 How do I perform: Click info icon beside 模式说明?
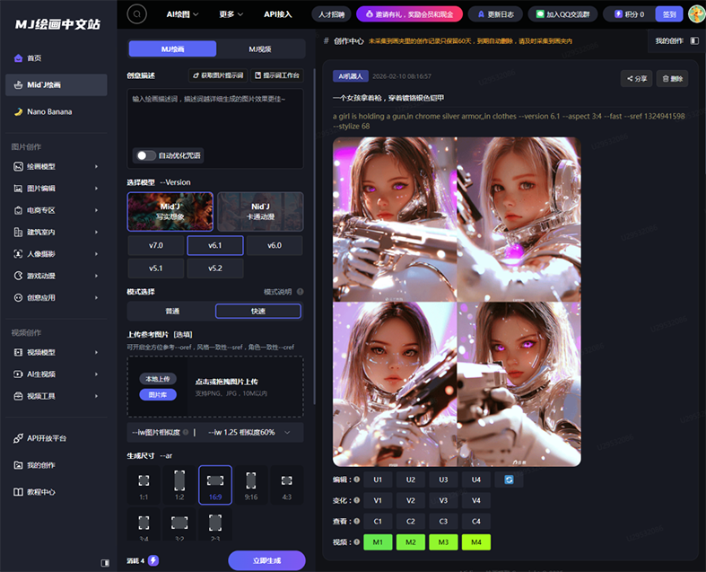(x=300, y=292)
